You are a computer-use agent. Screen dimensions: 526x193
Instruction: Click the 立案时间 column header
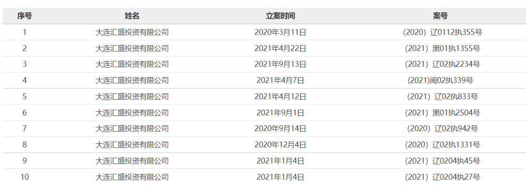280,16
